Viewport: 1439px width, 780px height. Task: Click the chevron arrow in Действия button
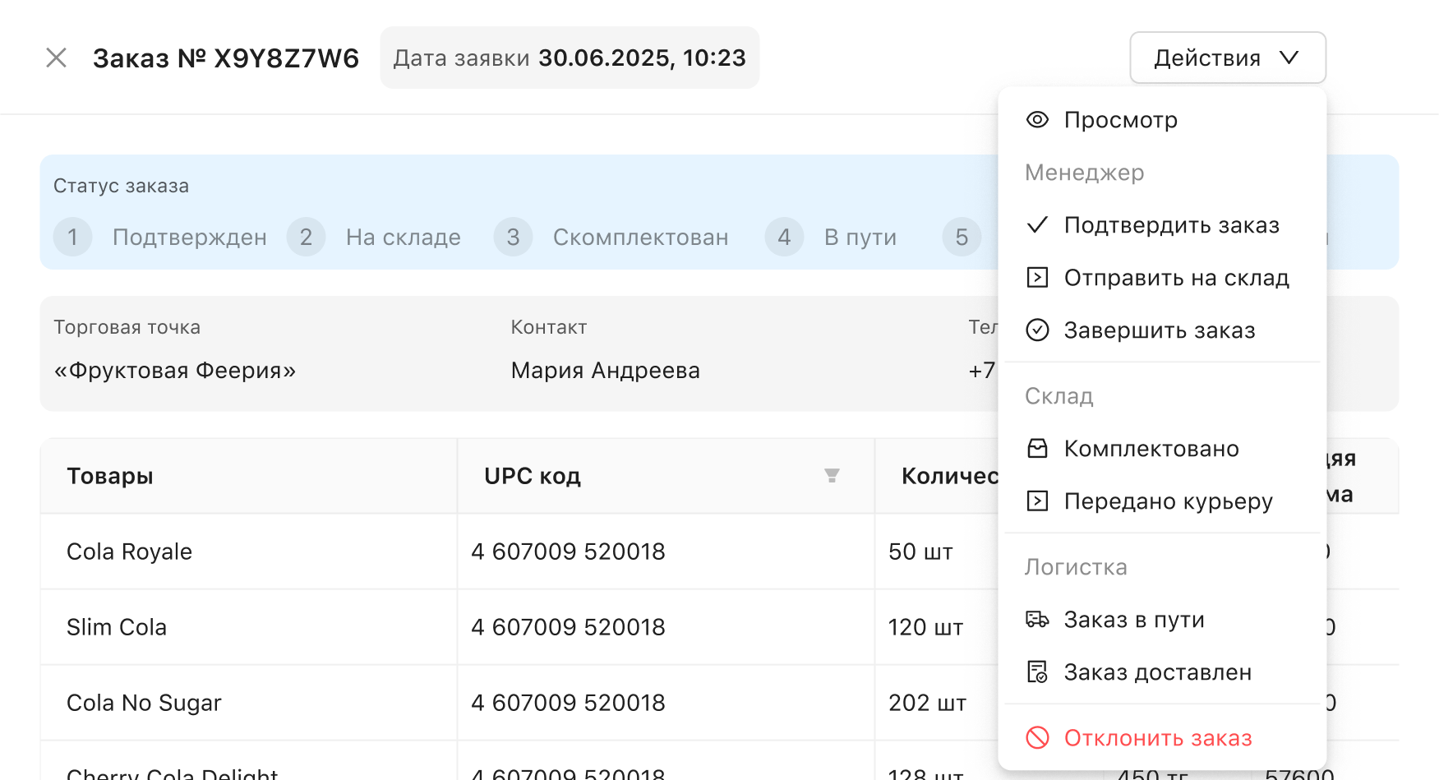1289,58
